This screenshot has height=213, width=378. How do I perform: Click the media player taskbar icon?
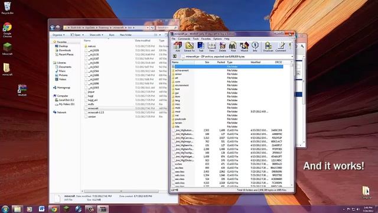pyautogui.click(x=30, y=209)
